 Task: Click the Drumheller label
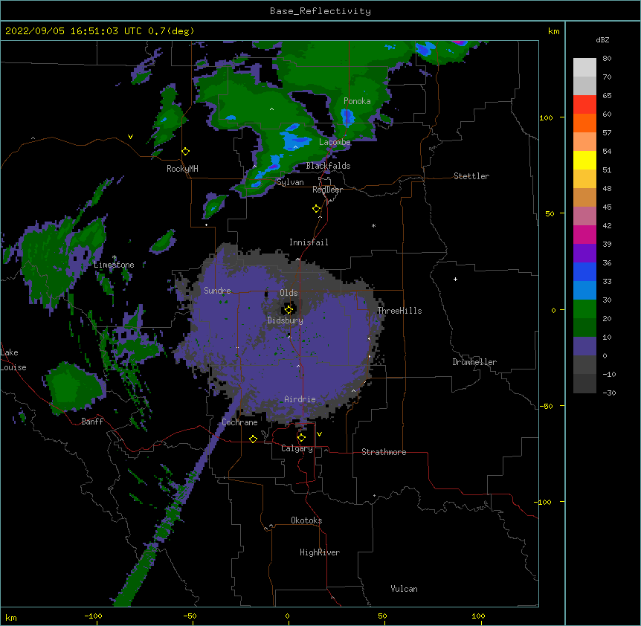tap(474, 362)
